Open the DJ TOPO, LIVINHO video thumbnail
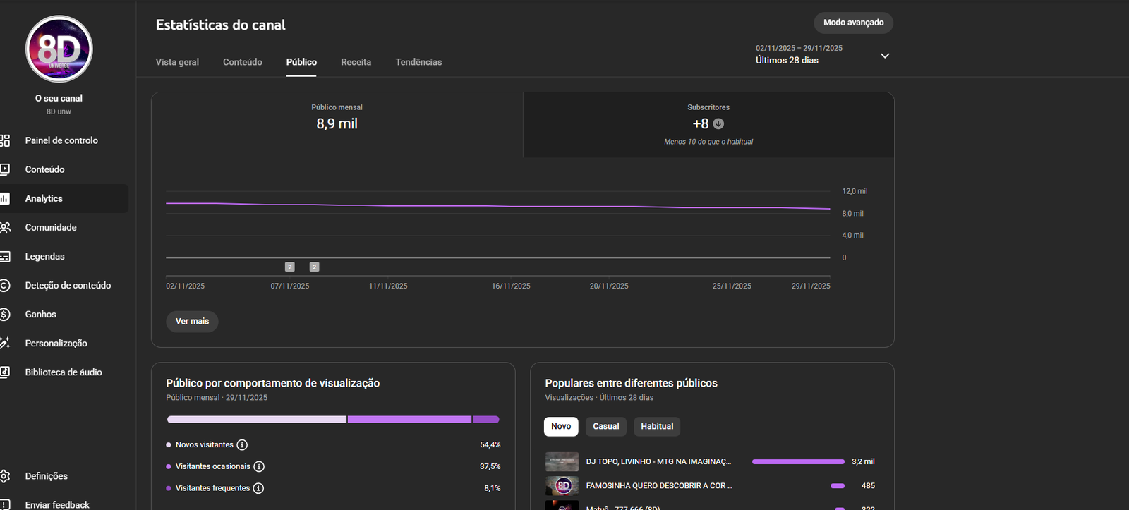 pyautogui.click(x=562, y=462)
